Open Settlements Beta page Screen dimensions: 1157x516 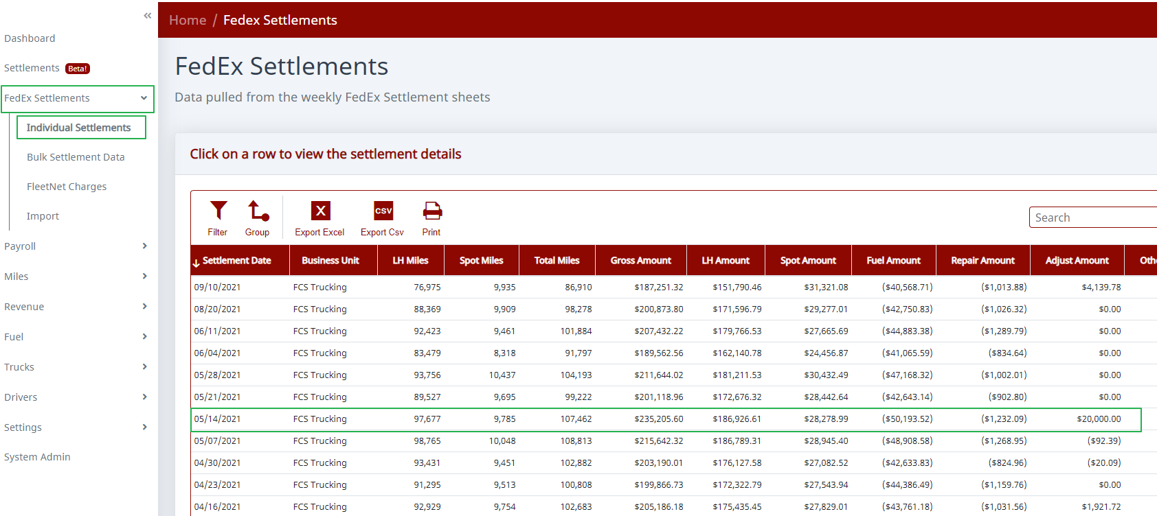47,68
